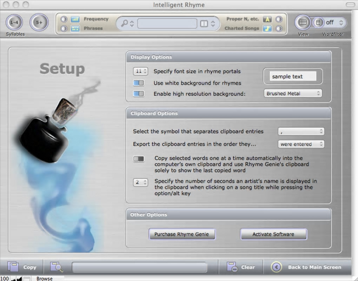
Task: Click the bottom clipboard text field
Action: coord(139,267)
